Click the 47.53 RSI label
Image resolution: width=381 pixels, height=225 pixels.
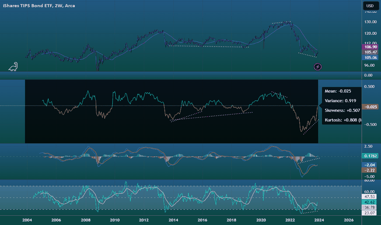(369, 196)
